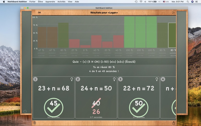The height and width of the screenshot is (126, 201).
Task: Click the share icon in bottom toolbar
Action: pos(173,123)
